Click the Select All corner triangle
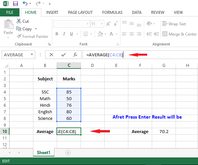The image size is (198, 165). 6,66
